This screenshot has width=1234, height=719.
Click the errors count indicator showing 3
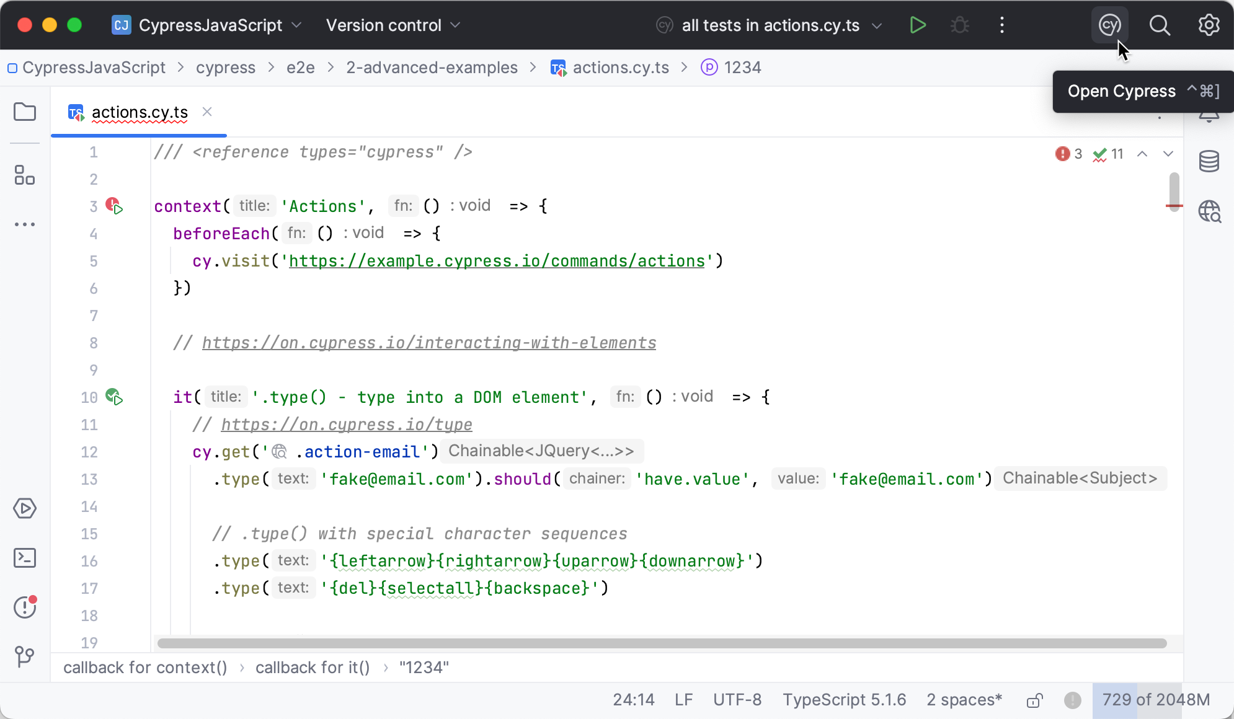(1069, 154)
